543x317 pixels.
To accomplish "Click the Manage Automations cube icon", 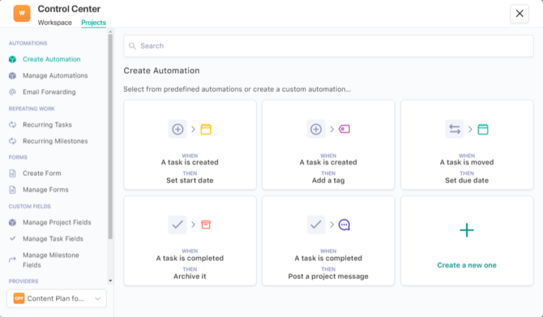I will click(12, 76).
